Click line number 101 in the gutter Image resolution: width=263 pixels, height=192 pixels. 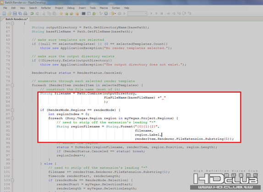click(7, 172)
